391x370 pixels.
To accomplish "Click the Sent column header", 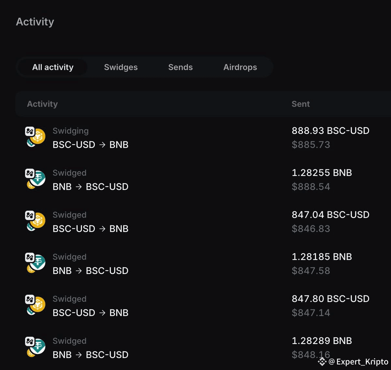I will pos(300,104).
